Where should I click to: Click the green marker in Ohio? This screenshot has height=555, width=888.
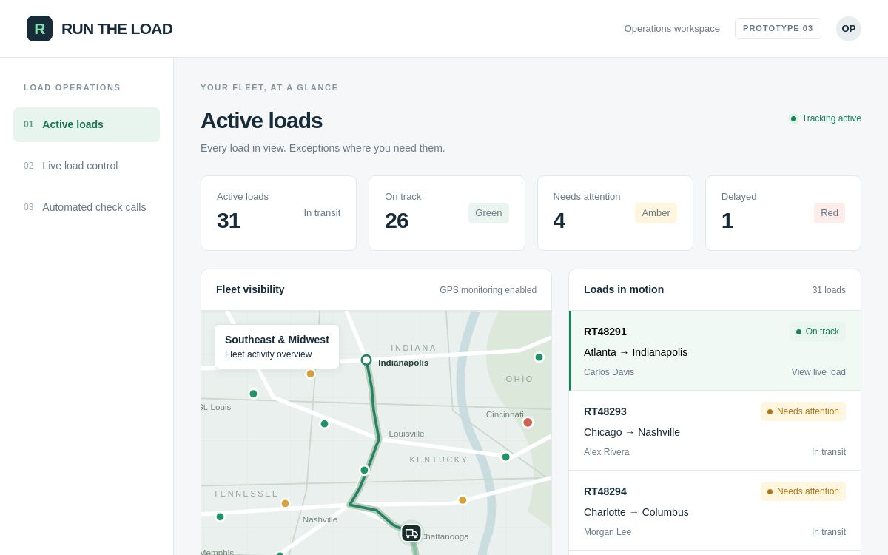[x=539, y=357]
